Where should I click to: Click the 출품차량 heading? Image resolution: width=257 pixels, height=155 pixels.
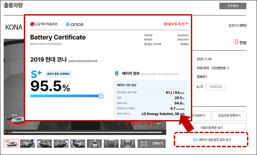[x=13, y=5]
